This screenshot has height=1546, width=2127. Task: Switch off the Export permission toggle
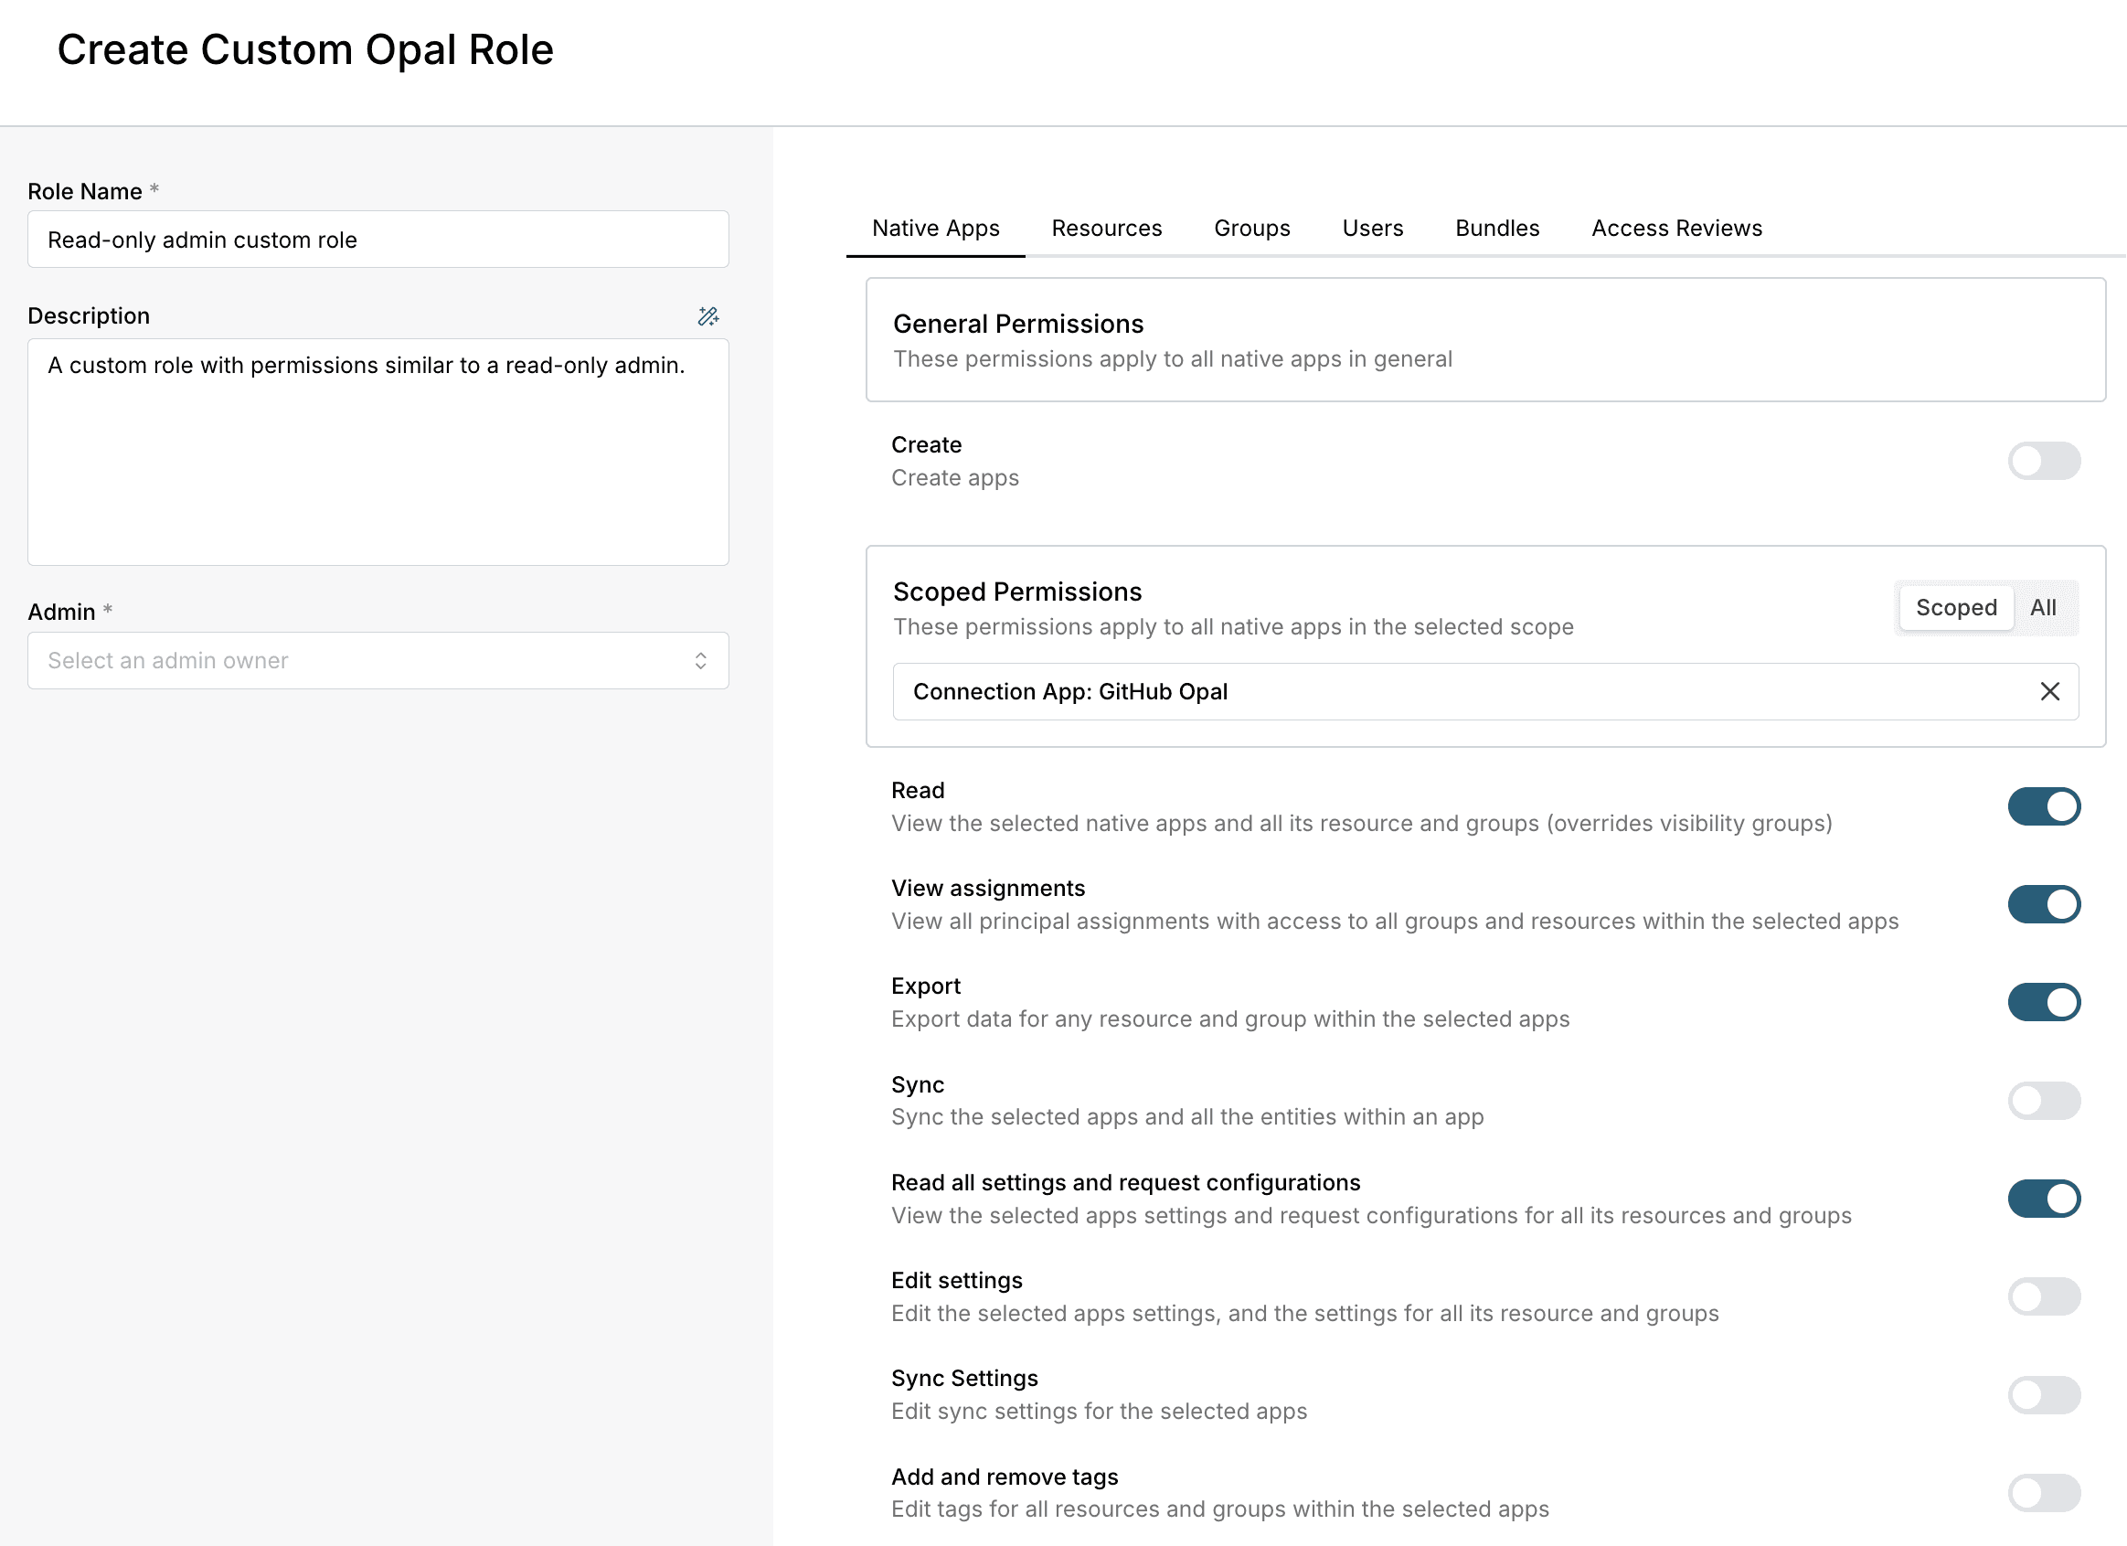tap(2044, 1002)
